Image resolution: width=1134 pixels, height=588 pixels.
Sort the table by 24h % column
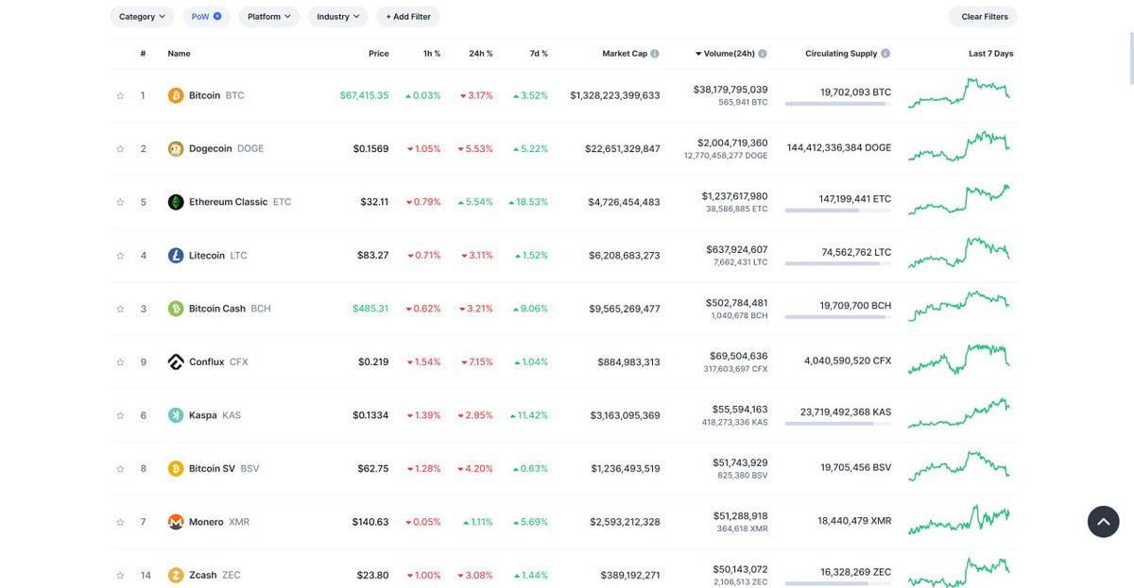[481, 54]
